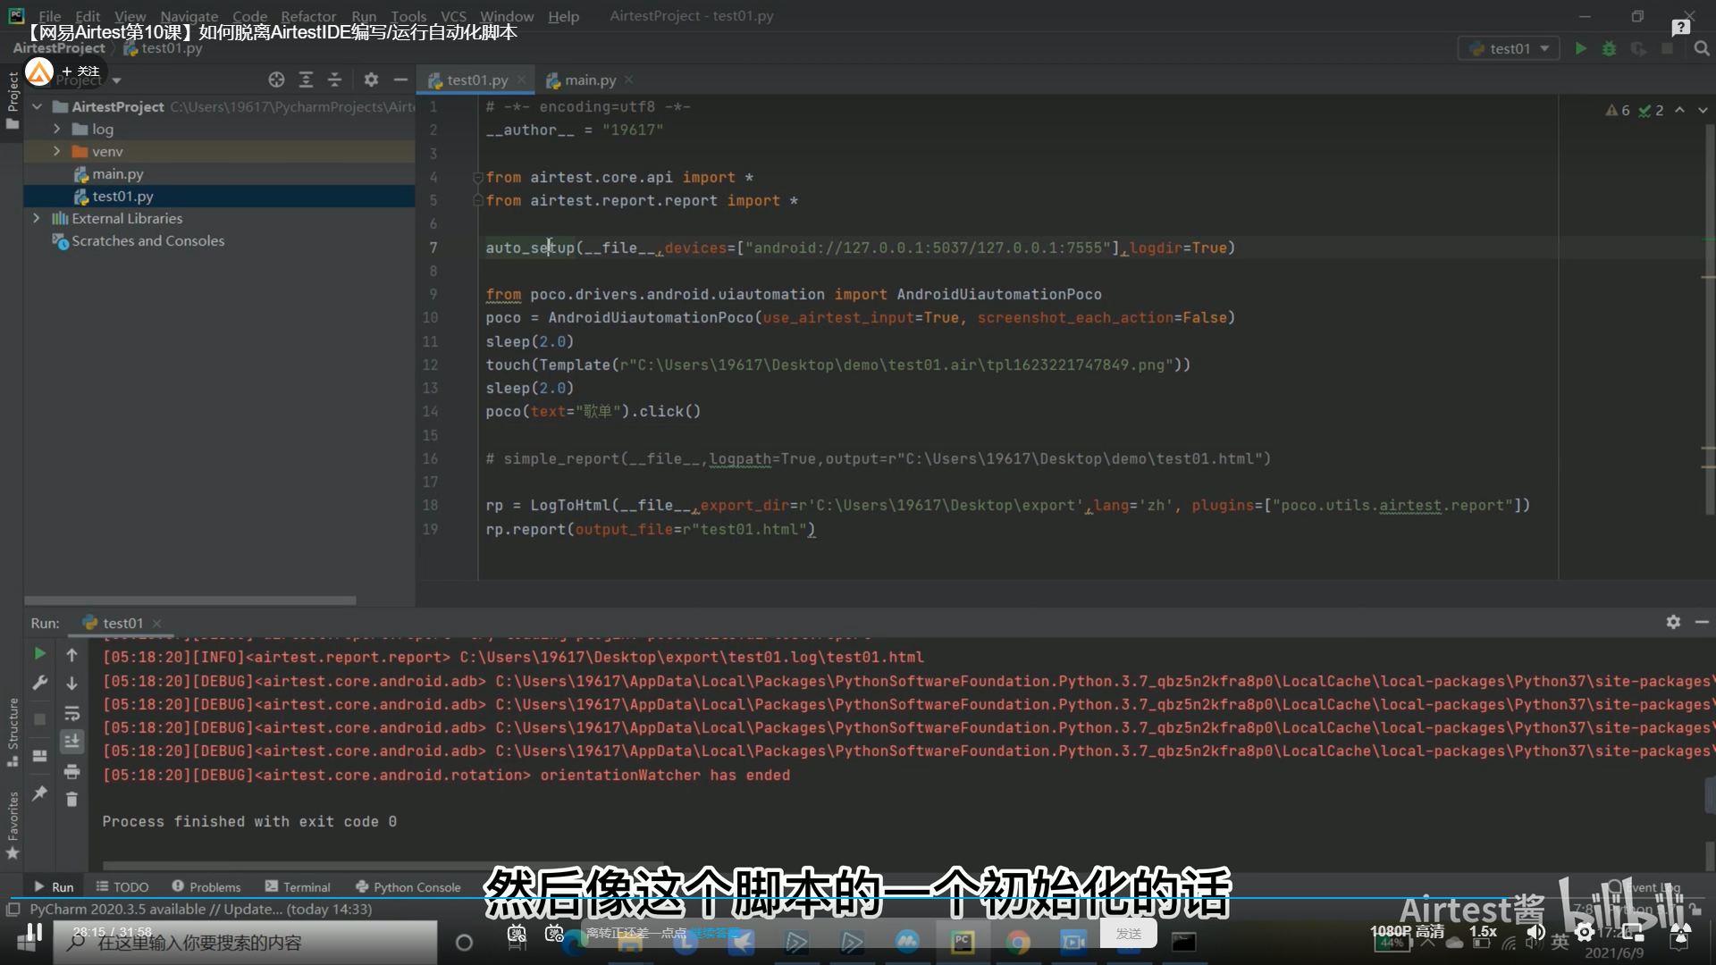Click Windows taskbar search box
The height and width of the screenshot is (965, 1716).
[x=246, y=943]
